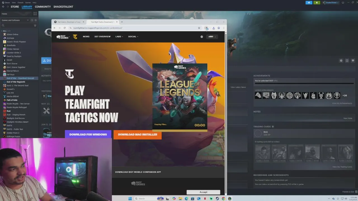The image size is (358, 201).
Task: Open Chrome from the Windows taskbar
Action: click(223, 198)
